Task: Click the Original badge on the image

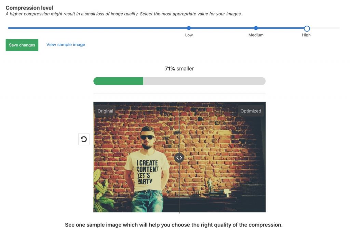Action: point(105,111)
